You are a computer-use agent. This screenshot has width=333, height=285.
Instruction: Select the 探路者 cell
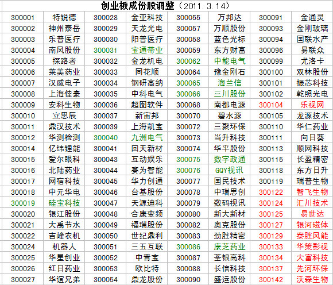pos(64,61)
